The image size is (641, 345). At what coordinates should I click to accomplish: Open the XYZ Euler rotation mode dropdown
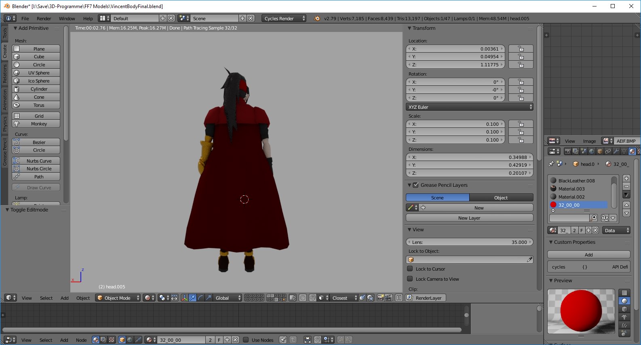[x=469, y=107]
